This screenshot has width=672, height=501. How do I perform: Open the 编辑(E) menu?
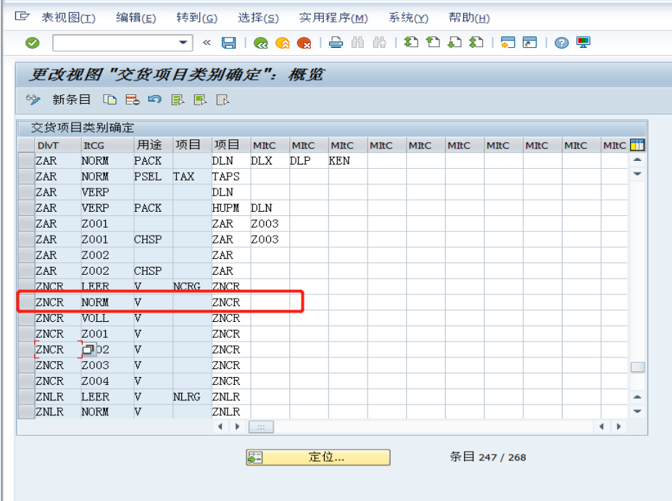pos(136,17)
